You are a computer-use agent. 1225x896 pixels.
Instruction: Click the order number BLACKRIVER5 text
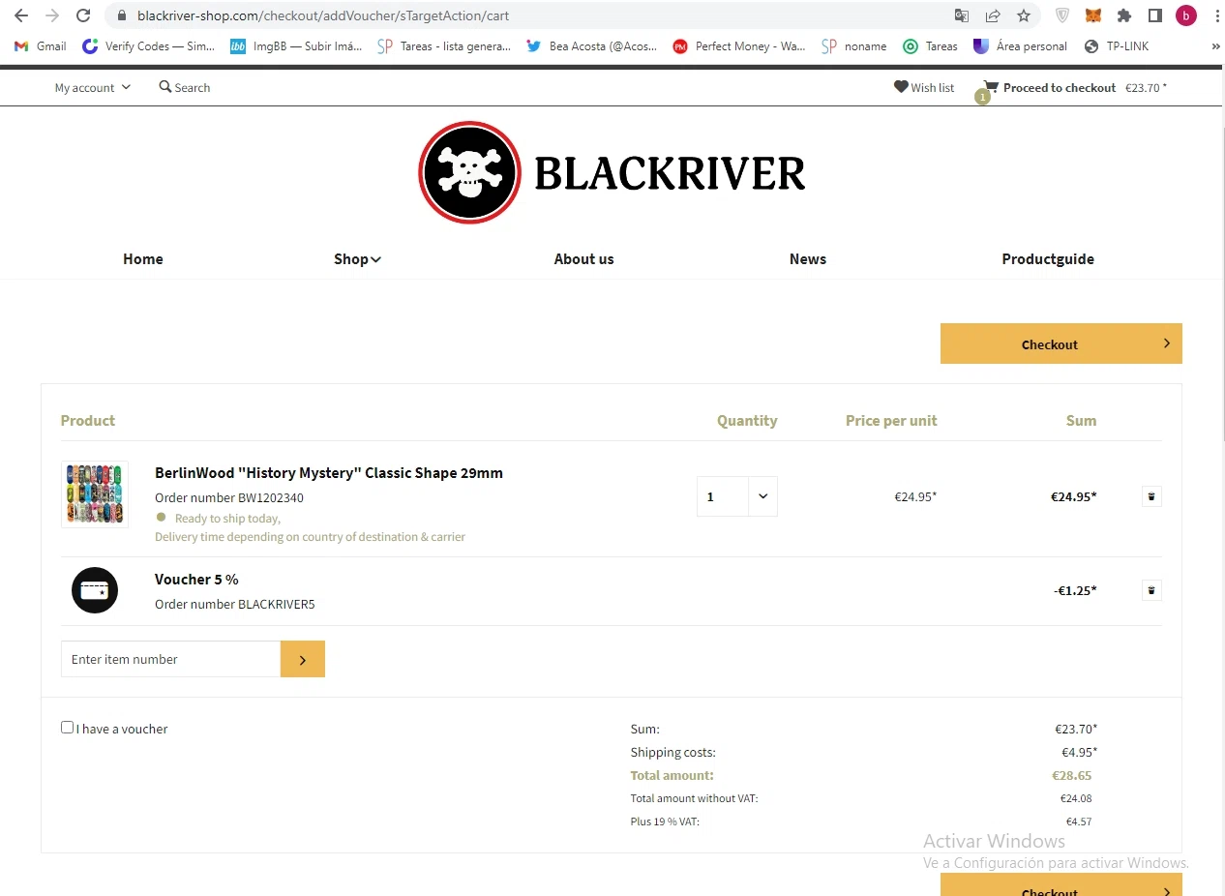[x=235, y=605]
